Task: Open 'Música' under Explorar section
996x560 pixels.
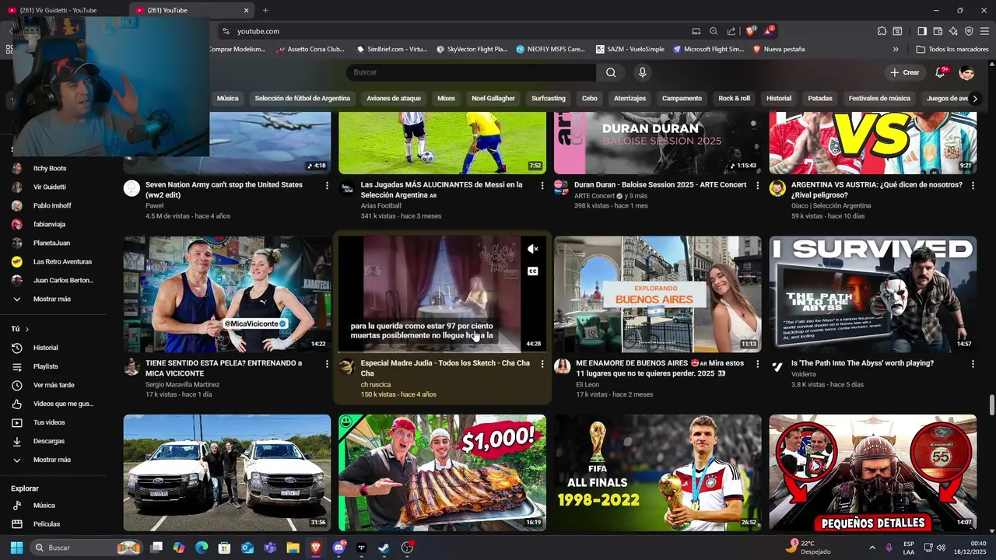Action: 44,506
